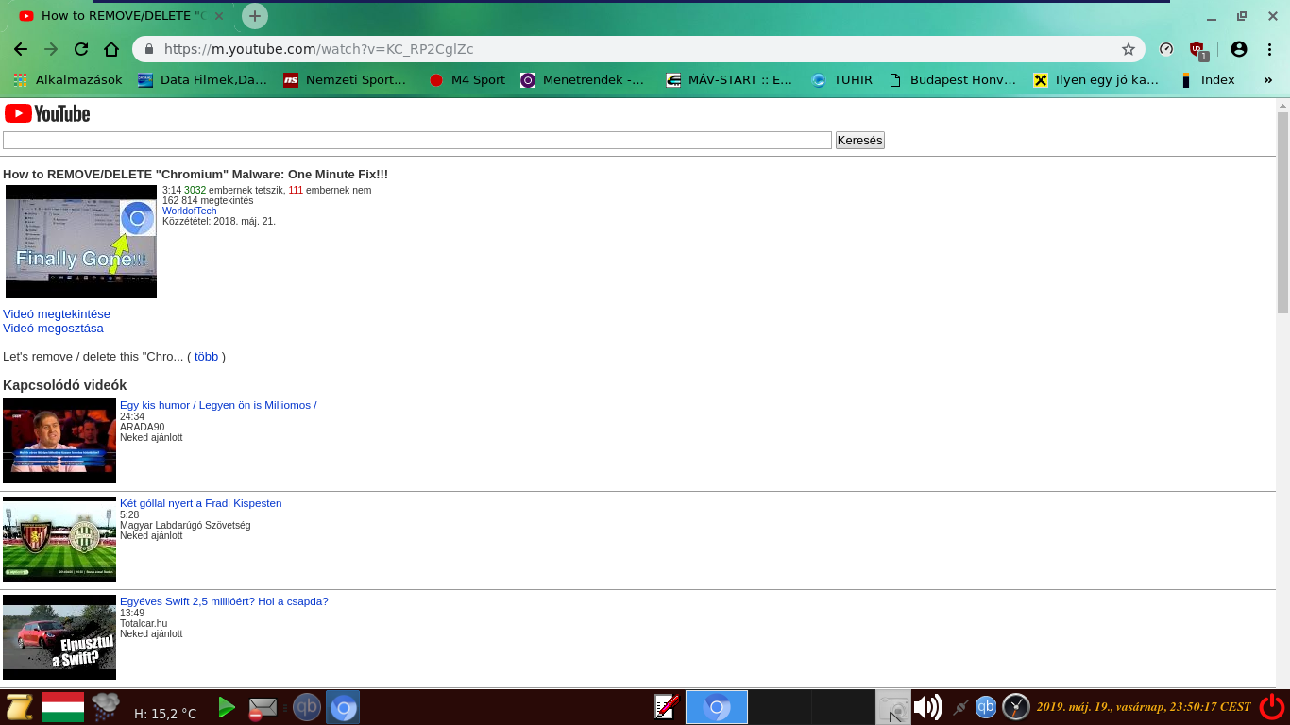Open the analog clock tray icon
Viewport: 1290px width, 725px height.
[1016, 707]
